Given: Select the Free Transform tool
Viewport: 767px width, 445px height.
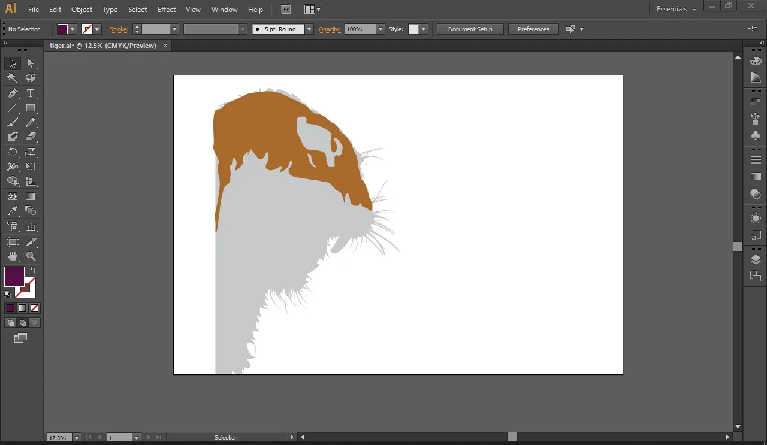Looking at the screenshot, I should coord(31,167).
